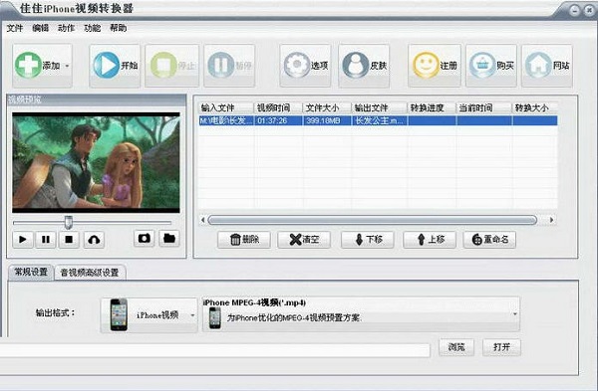Click the iPhone device image icon
The height and width of the screenshot is (391, 598).
point(119,314)
